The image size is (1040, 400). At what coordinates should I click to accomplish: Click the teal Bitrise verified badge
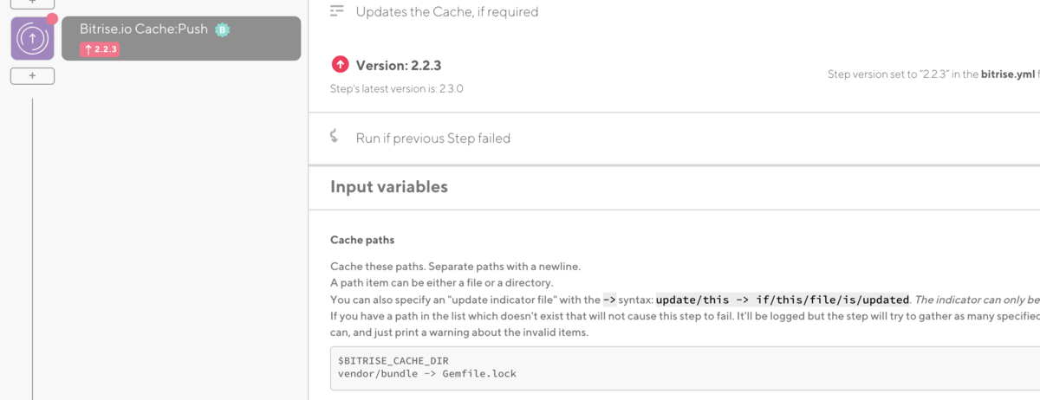coord(222,30)
